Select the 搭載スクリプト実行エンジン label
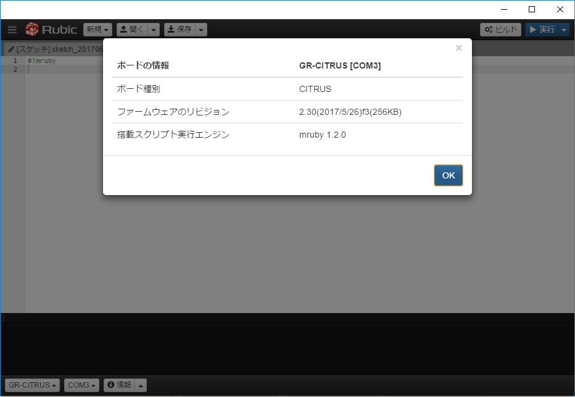575x397 pixels. (173, 135)
